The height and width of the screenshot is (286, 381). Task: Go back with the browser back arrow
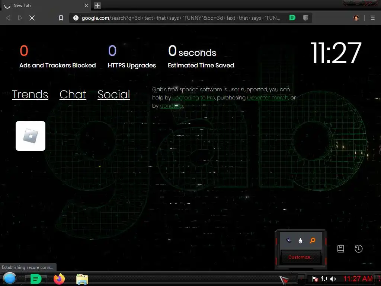coord(8,18)
